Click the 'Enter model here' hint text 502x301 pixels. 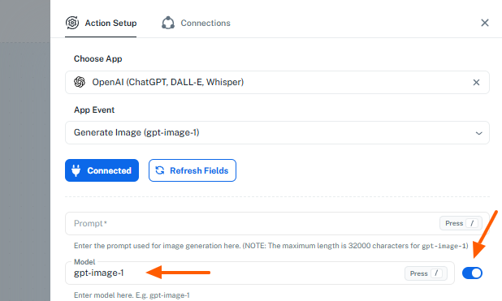point(132,295)
